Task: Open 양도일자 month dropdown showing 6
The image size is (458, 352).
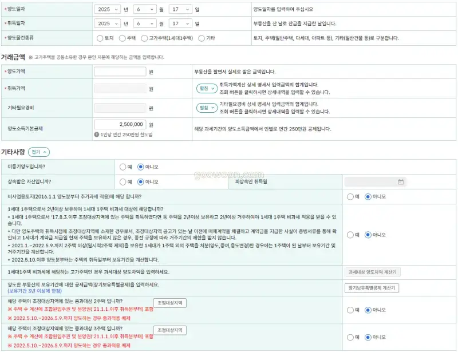Action: 145,9
